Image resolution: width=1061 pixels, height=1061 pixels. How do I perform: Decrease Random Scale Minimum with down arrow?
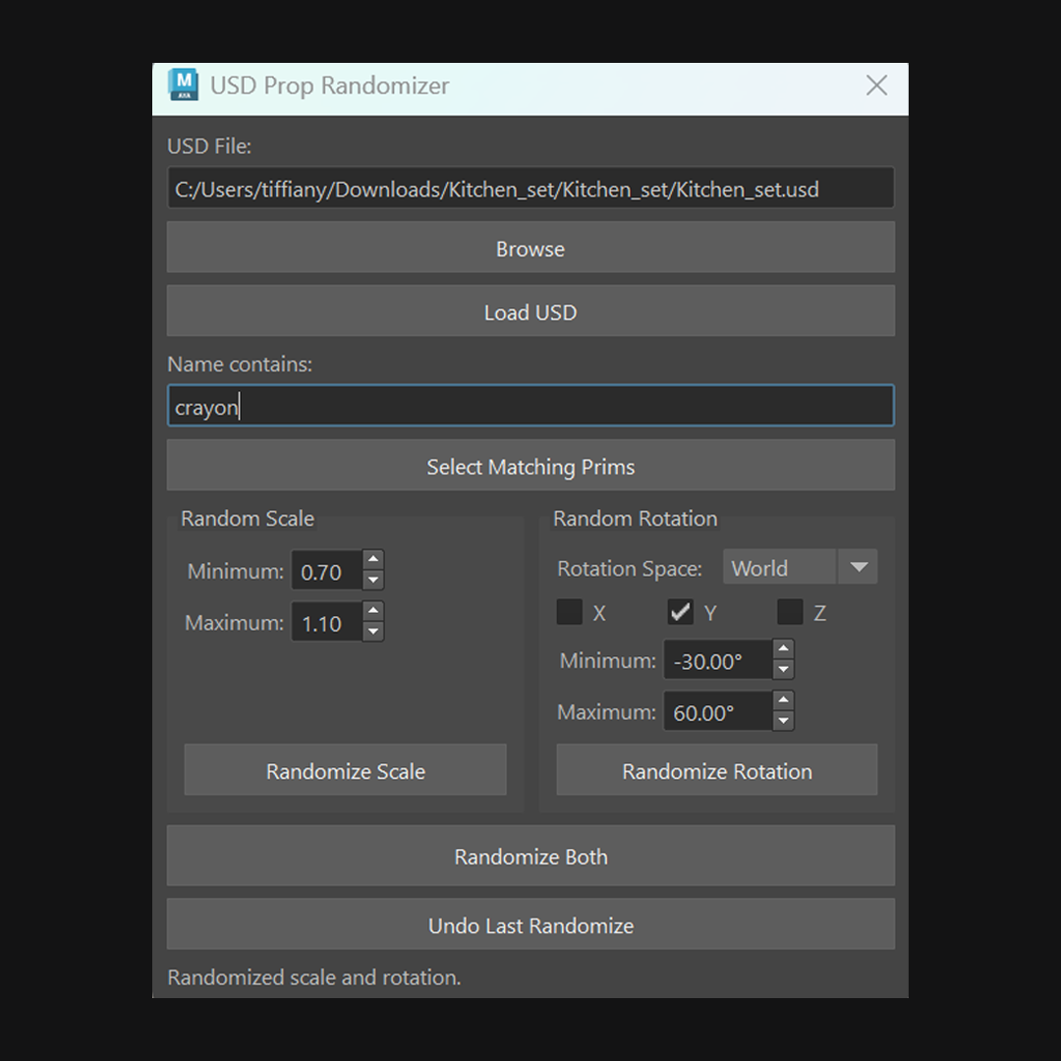[x=373, y=580]
